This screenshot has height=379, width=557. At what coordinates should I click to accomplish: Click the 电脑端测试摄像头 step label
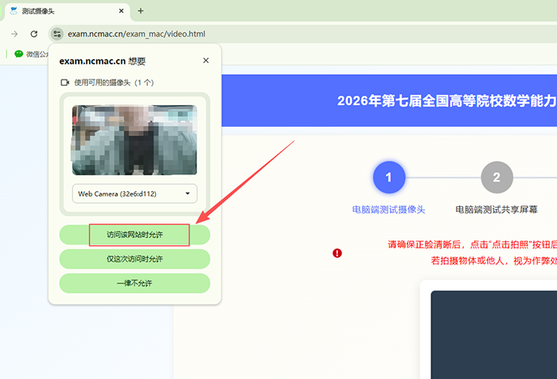[388, 209]
